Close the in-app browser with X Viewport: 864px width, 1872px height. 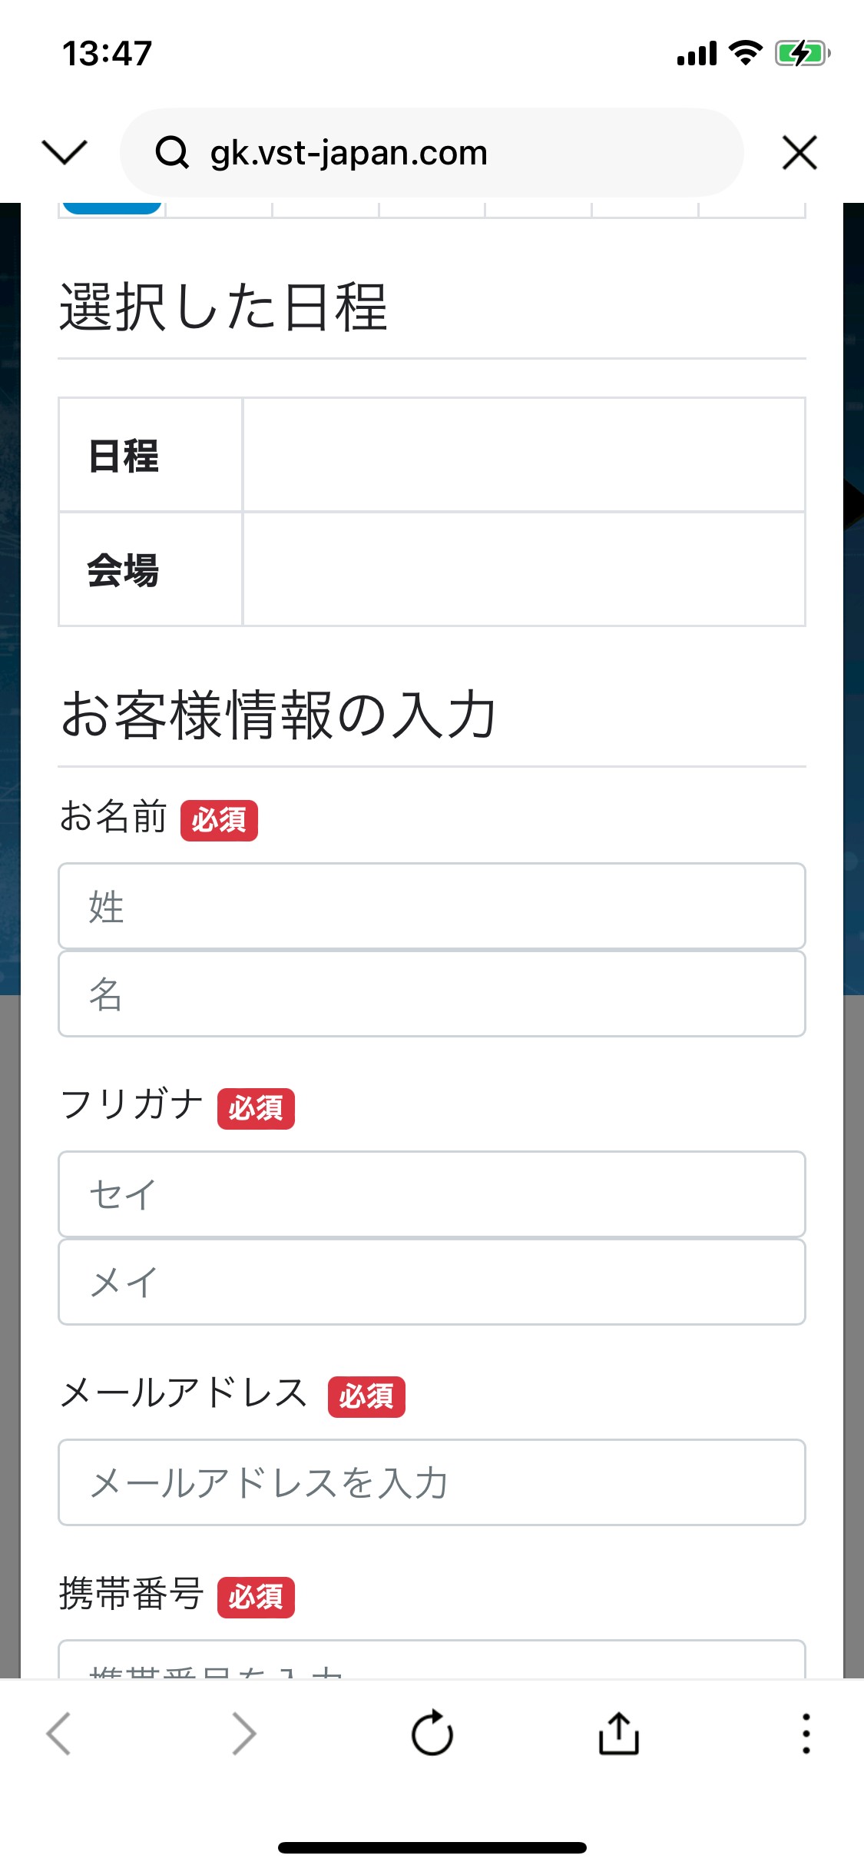tap(799, 152)
